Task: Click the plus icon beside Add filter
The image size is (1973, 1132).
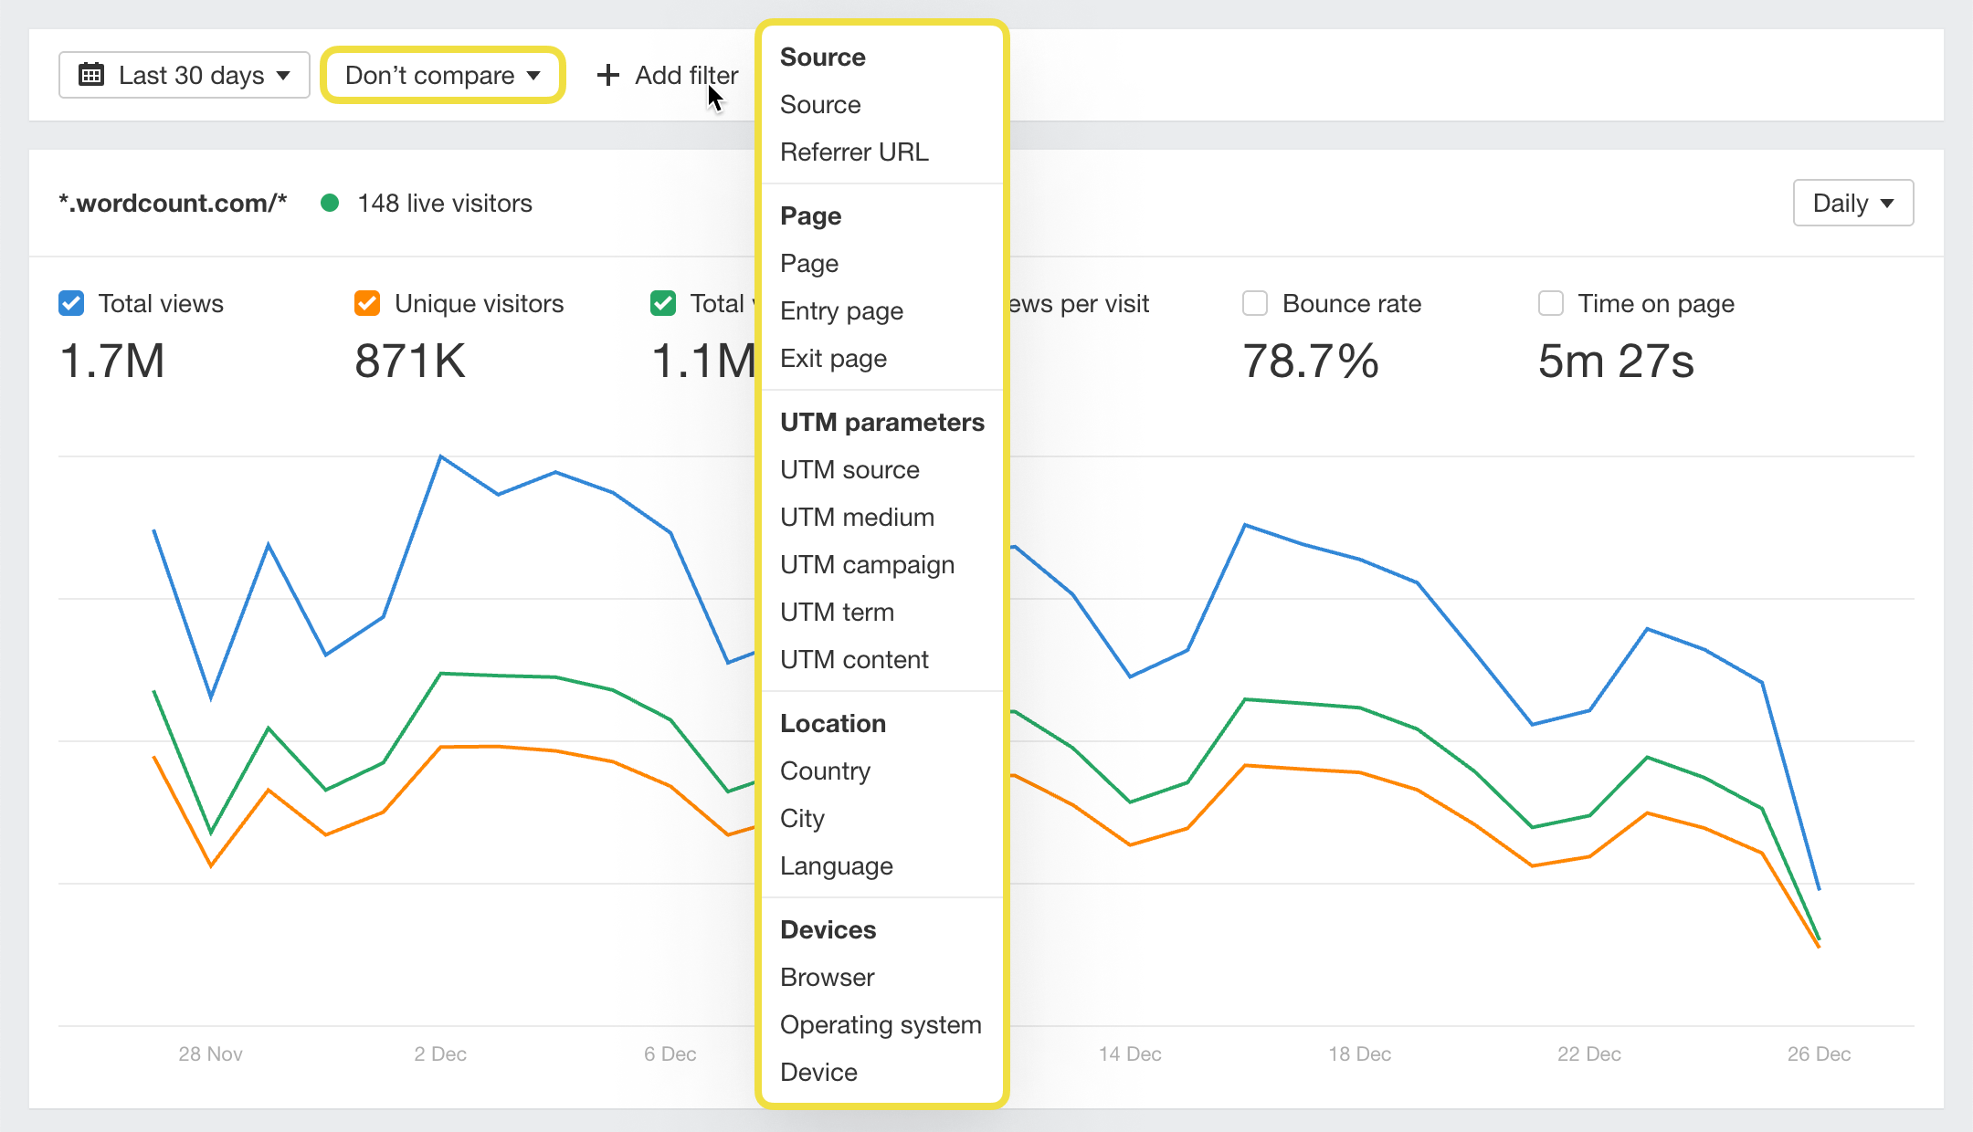Action: pyautogui.click(x=608, y=75)
